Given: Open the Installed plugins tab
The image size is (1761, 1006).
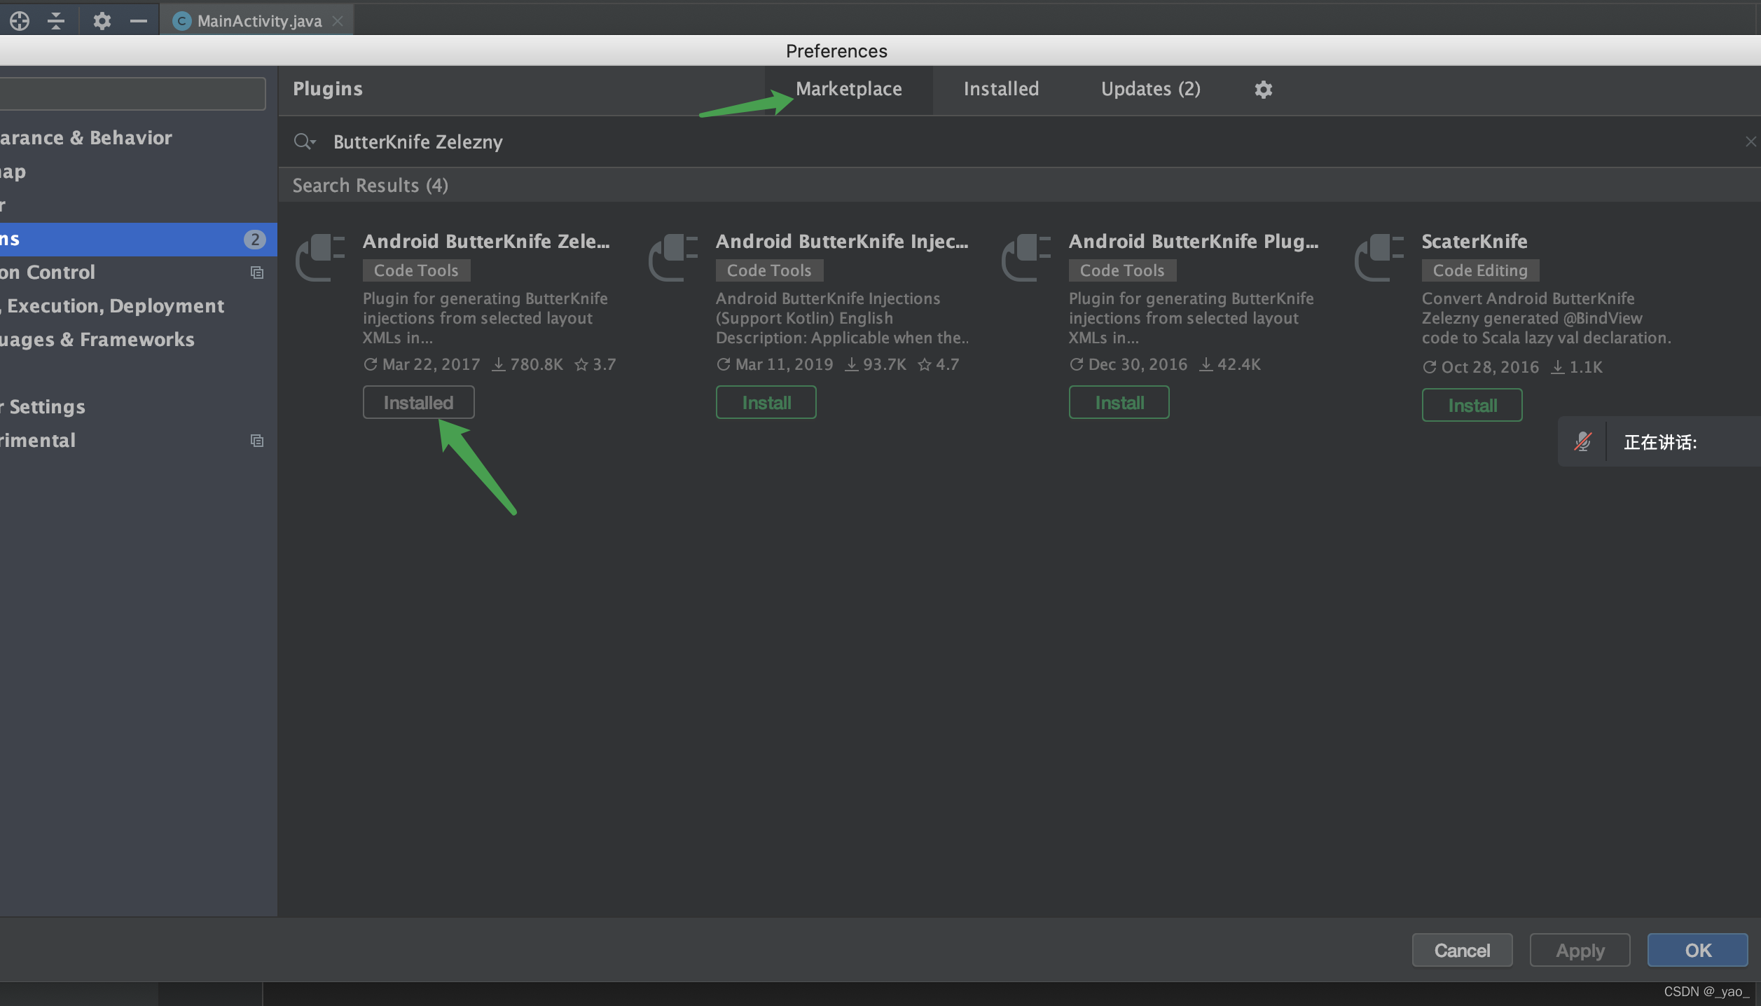Looking at the screenshot, I should coord(1001,89).
